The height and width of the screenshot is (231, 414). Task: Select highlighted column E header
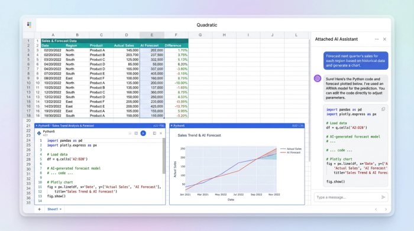152,35
